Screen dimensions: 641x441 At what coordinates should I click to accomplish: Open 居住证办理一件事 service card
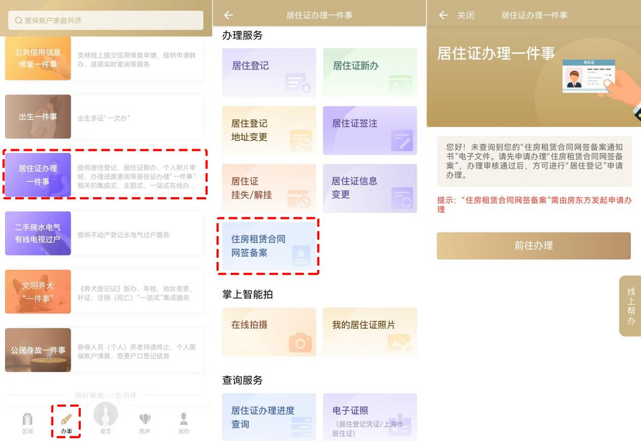pyautogui.click(x=104, y=175)
